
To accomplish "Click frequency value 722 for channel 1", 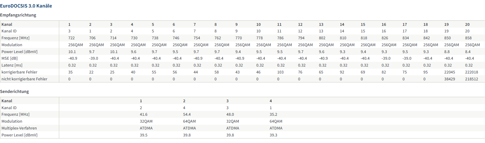I will tap(72, 38).
